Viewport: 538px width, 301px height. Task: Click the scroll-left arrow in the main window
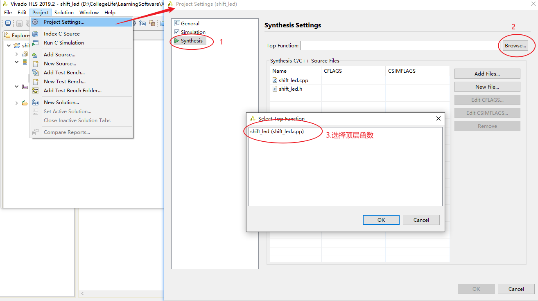(x=83, y=294)
